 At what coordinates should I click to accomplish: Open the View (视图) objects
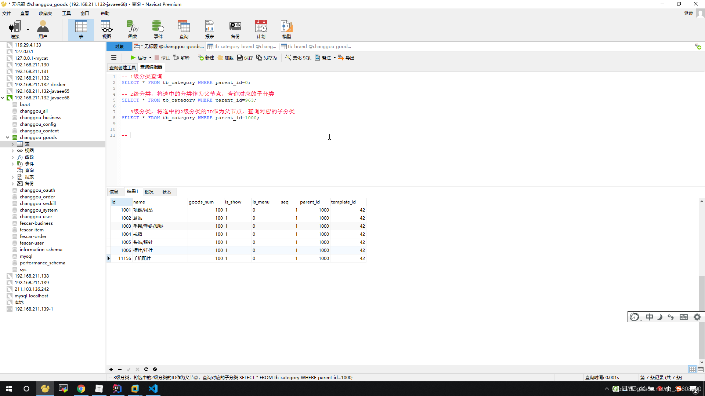[107, 29]
